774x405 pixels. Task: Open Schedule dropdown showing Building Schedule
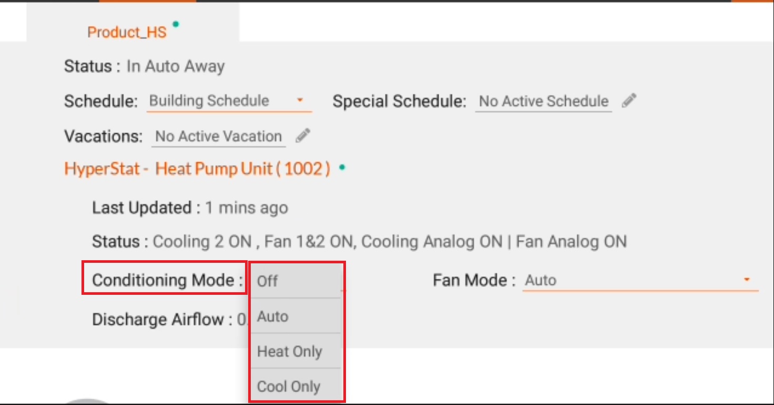(229, 101)
